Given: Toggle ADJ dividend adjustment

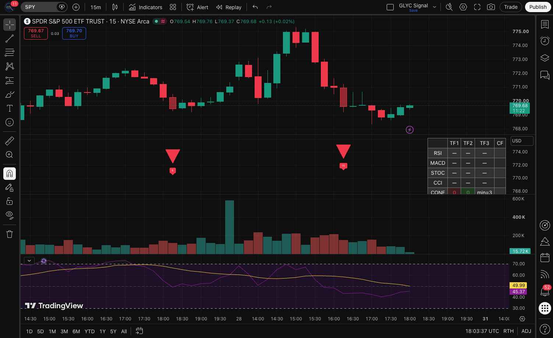Looking at the screenshot, I should coord(526,331).
